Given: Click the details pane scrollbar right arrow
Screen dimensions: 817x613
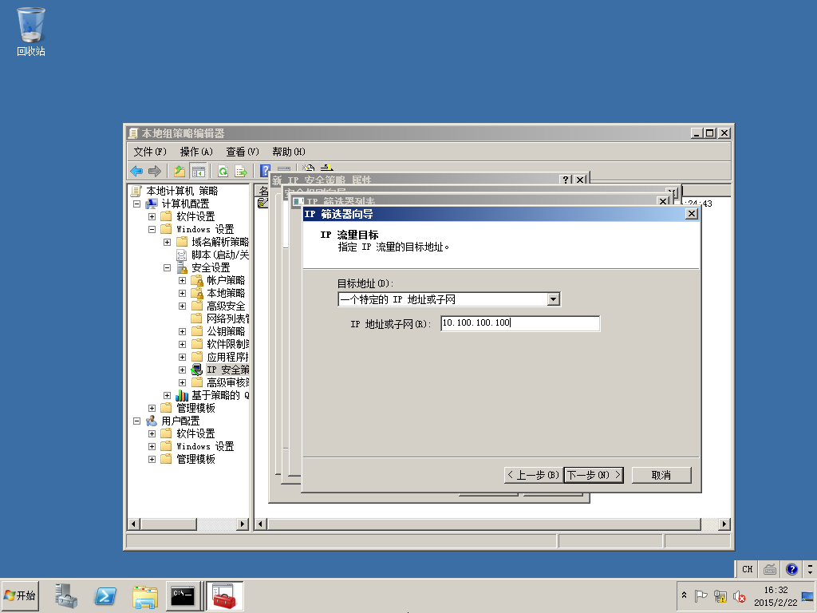Looking at the screenshot, I should (724, 524).
